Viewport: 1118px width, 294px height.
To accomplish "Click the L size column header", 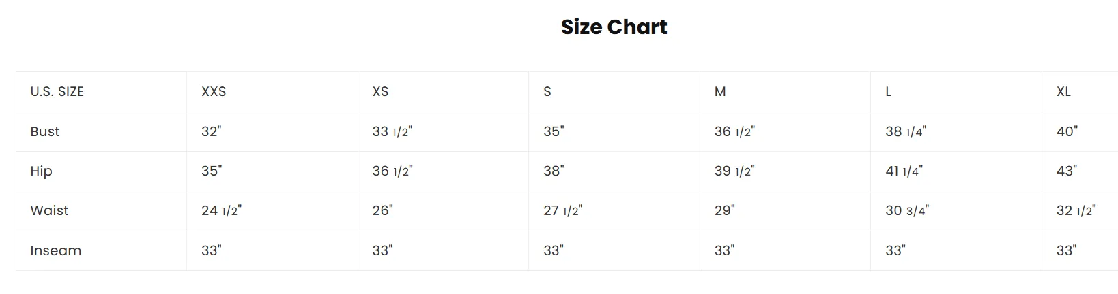I will pyautogui.click(x=888, y=92).
